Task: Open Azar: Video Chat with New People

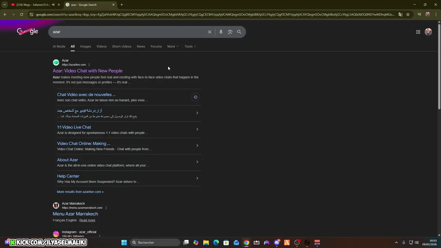Action: (88, 71)
